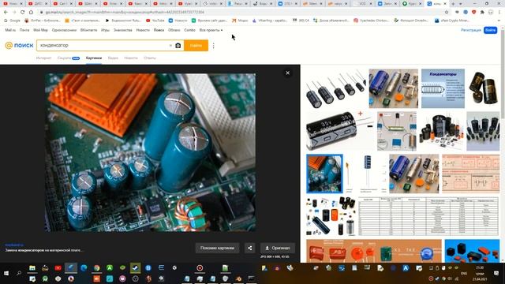Screen dimensions: 505x284
Task: Switch to the Картинки search tab
Action: (x=94, y=58)
